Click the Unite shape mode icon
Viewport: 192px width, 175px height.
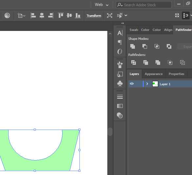(133, 46)
